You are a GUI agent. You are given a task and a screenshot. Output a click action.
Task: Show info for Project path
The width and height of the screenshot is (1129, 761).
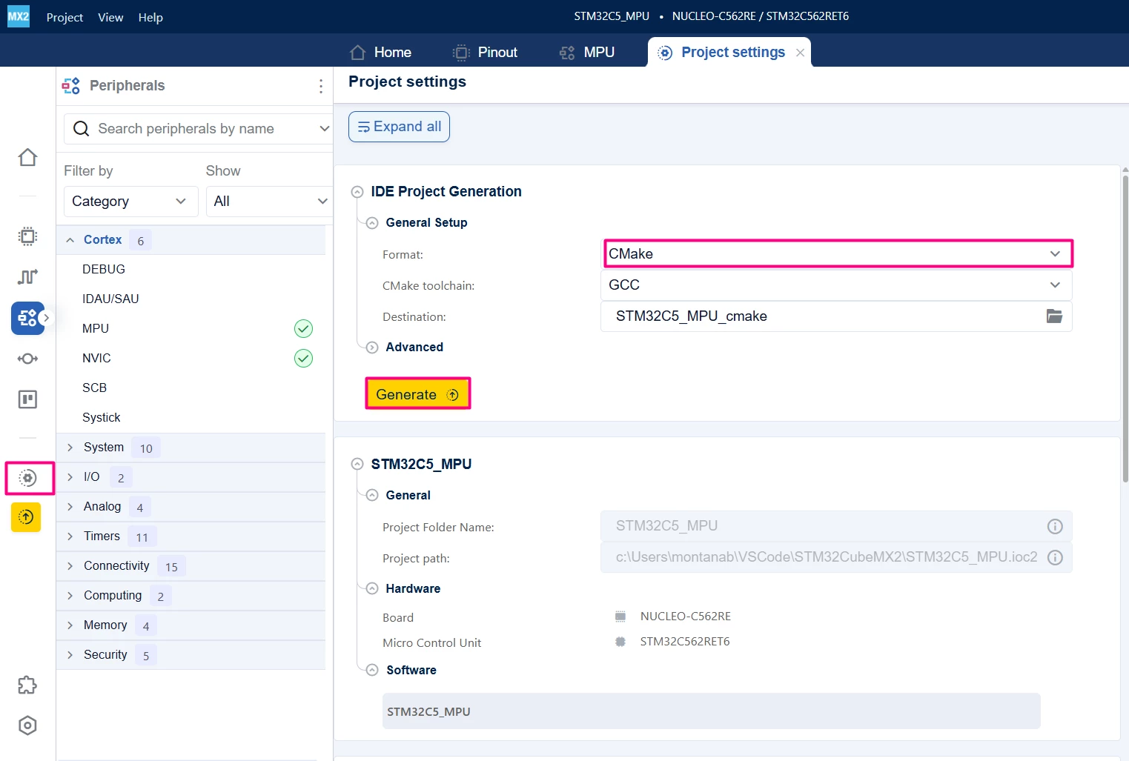pyautogui.click(x=1055, y=557)
